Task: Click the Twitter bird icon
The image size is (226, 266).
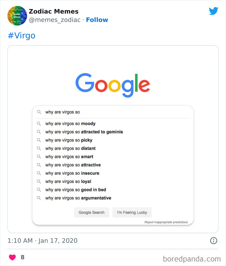Action: click(x=214, y=11)
